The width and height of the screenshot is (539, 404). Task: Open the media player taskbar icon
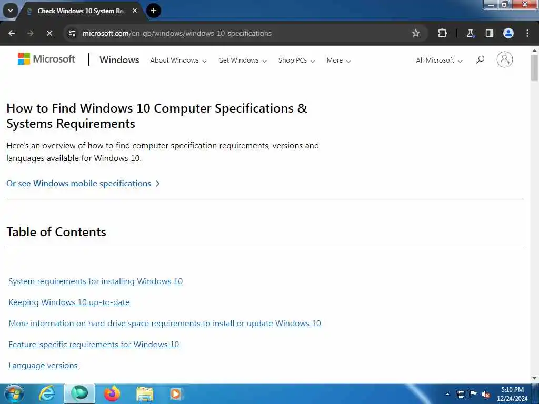[176, 393]
